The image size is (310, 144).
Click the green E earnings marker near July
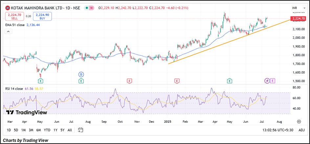(81, 81)
